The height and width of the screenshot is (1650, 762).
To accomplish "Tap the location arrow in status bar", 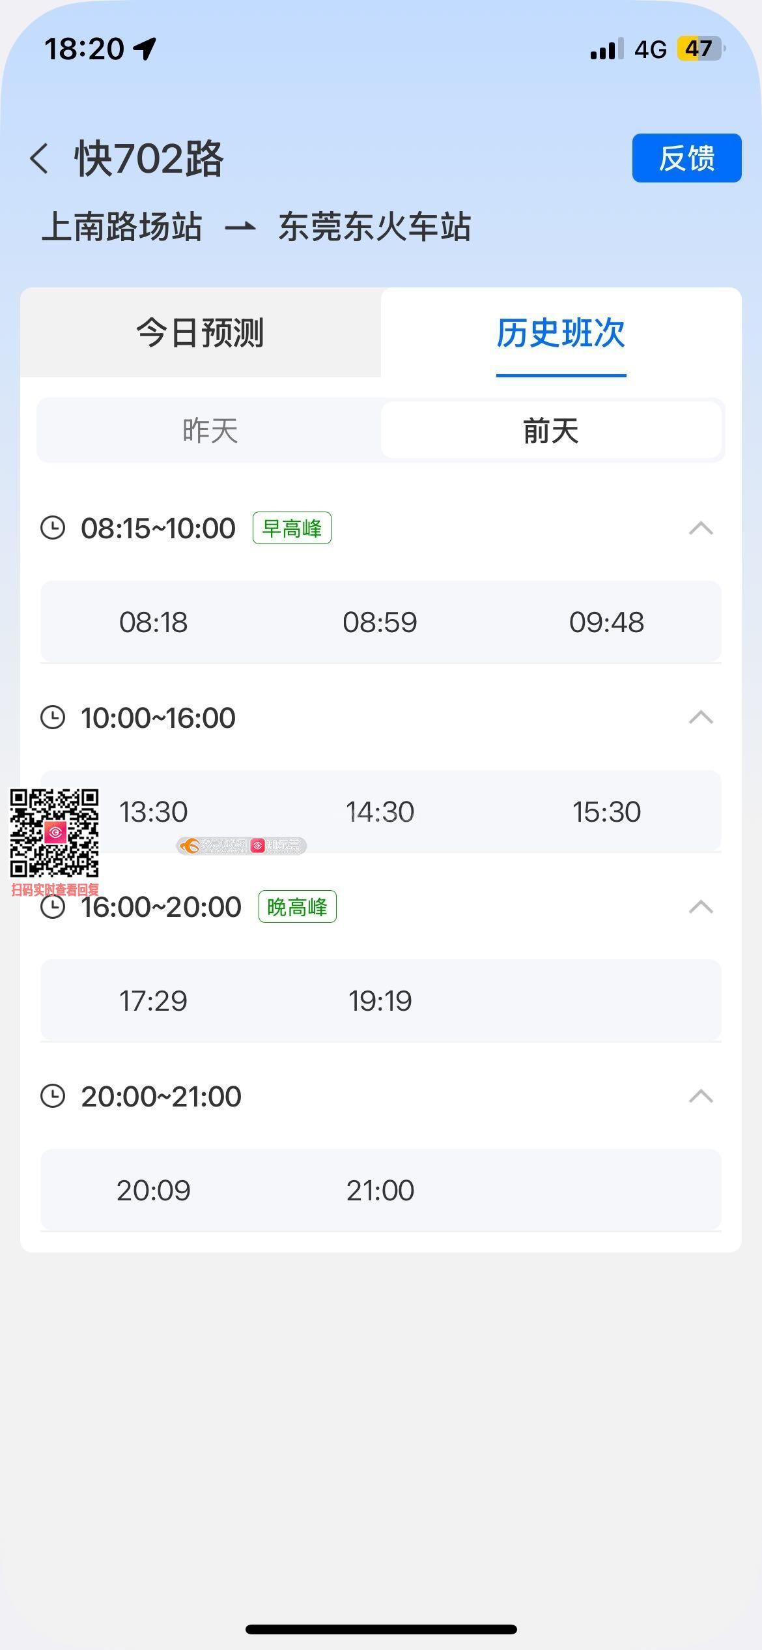I will pyautogui.click(x=145, y=48).
